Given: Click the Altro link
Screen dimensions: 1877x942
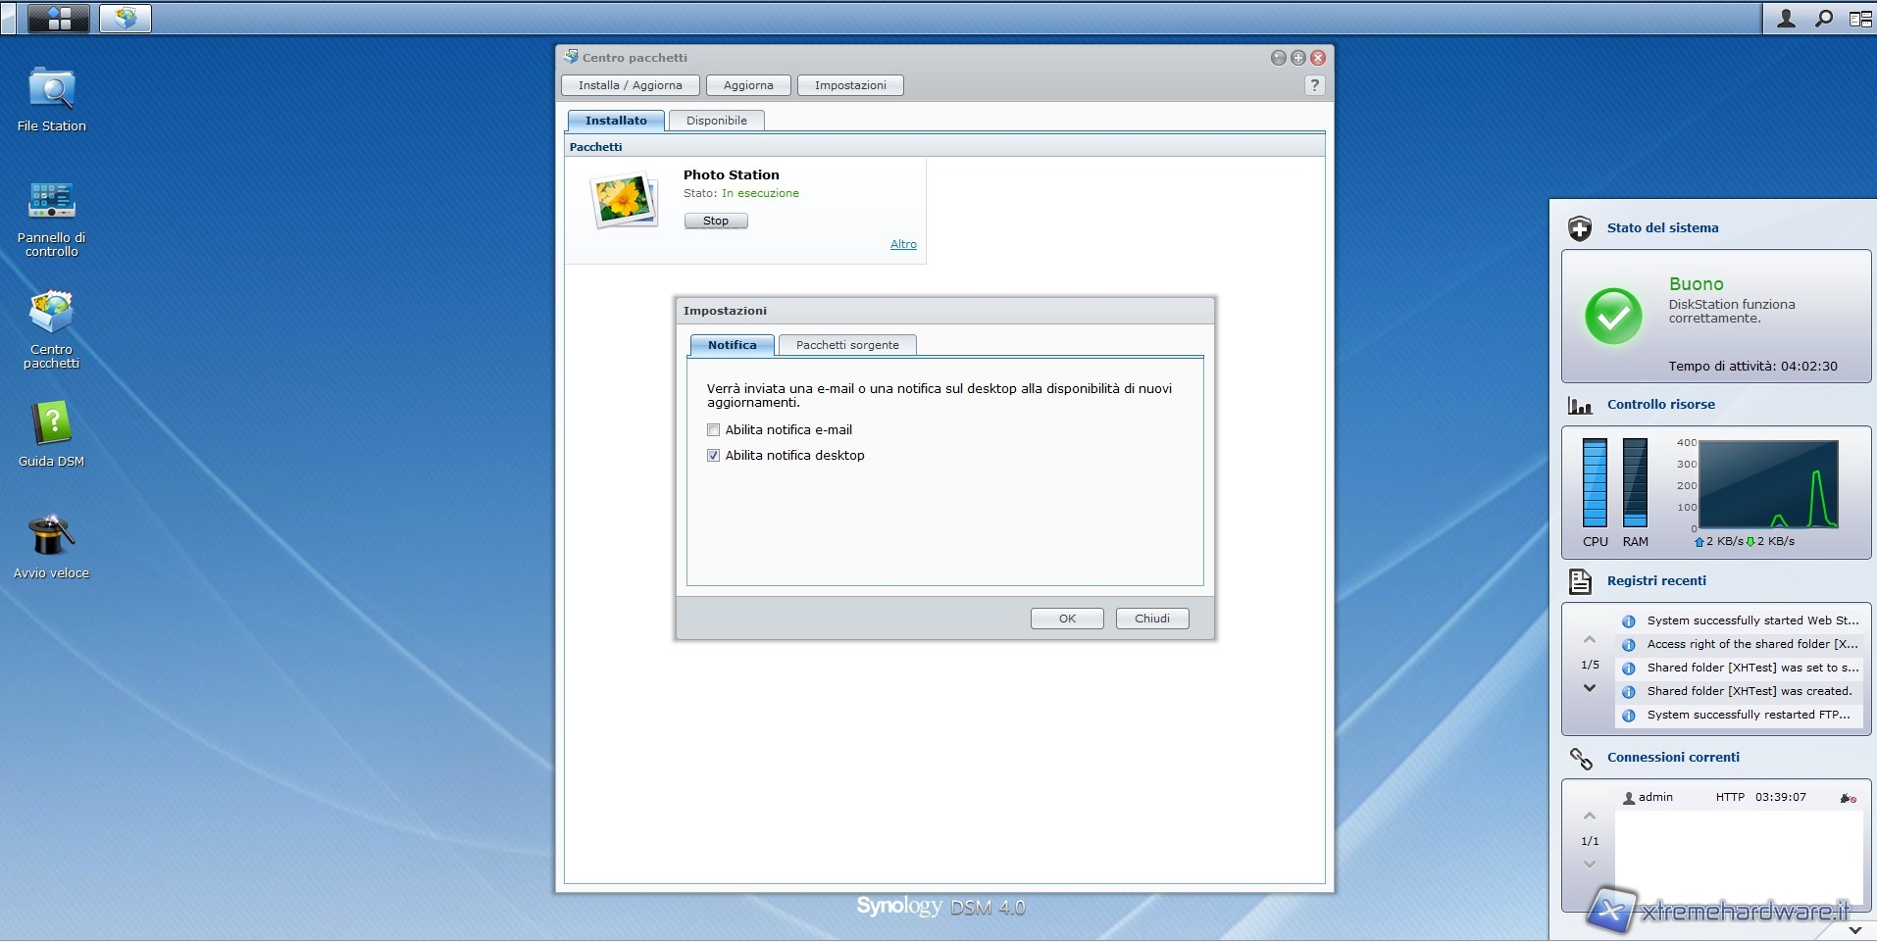Looking at the screenshot, I should 903,244.
